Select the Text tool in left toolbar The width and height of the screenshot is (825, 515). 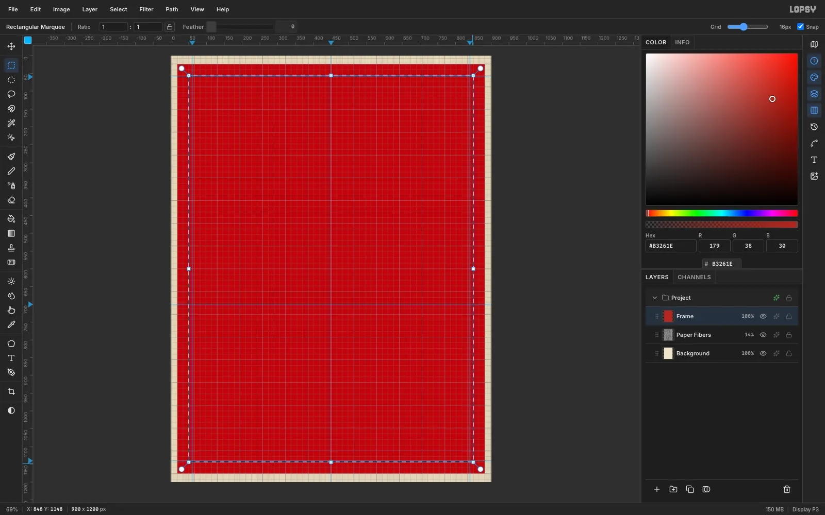pyautogui.click(x=11, y=358)
